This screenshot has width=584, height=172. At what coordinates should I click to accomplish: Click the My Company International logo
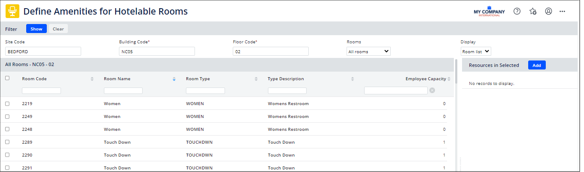click(489, 12)
